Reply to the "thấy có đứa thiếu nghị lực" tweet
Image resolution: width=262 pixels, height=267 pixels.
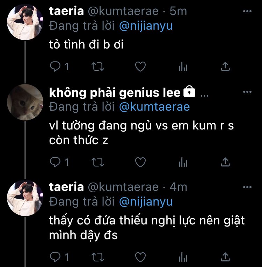[x=55, y=258]
